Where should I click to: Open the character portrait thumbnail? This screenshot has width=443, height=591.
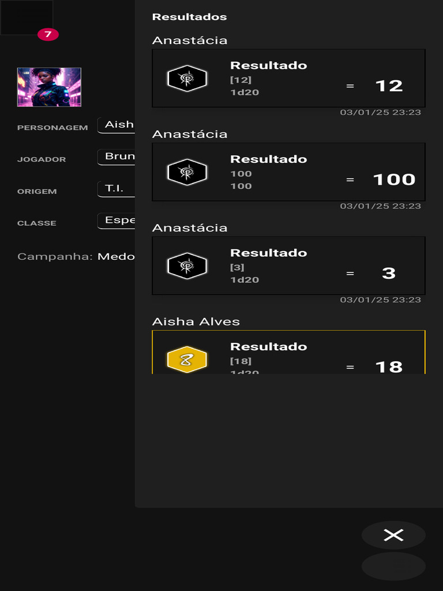49,87
